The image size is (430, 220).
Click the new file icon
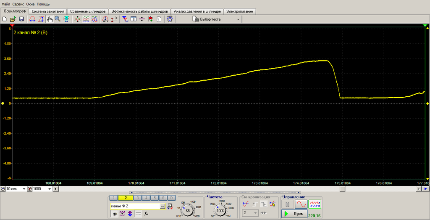[x=4, y=19]
